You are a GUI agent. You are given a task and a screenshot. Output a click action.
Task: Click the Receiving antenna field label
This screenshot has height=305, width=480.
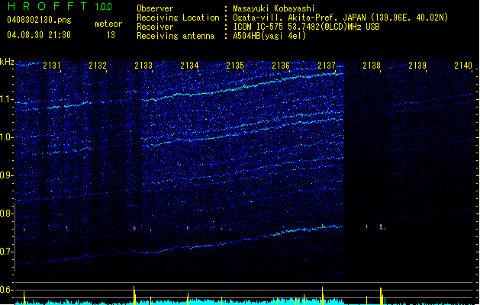pyautogui.click(x=176, y=36)
